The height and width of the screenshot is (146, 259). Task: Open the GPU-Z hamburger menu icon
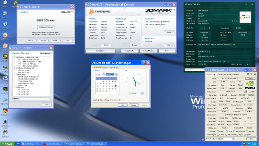click(x=255, y=74)
